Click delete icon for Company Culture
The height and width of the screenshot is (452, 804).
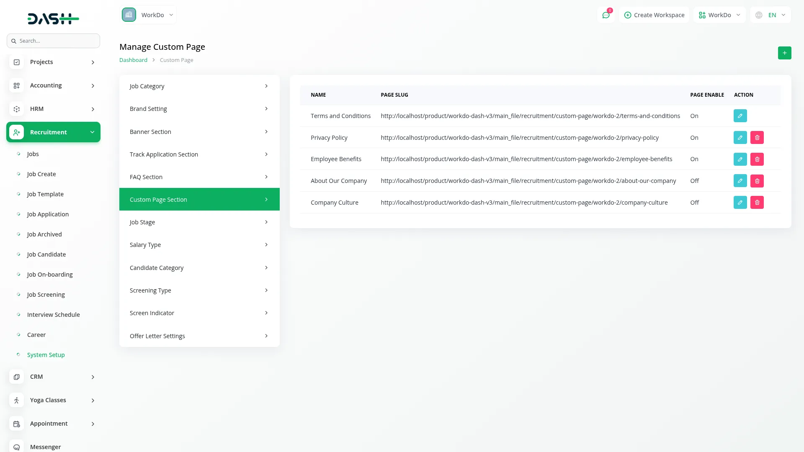(757, 203)
